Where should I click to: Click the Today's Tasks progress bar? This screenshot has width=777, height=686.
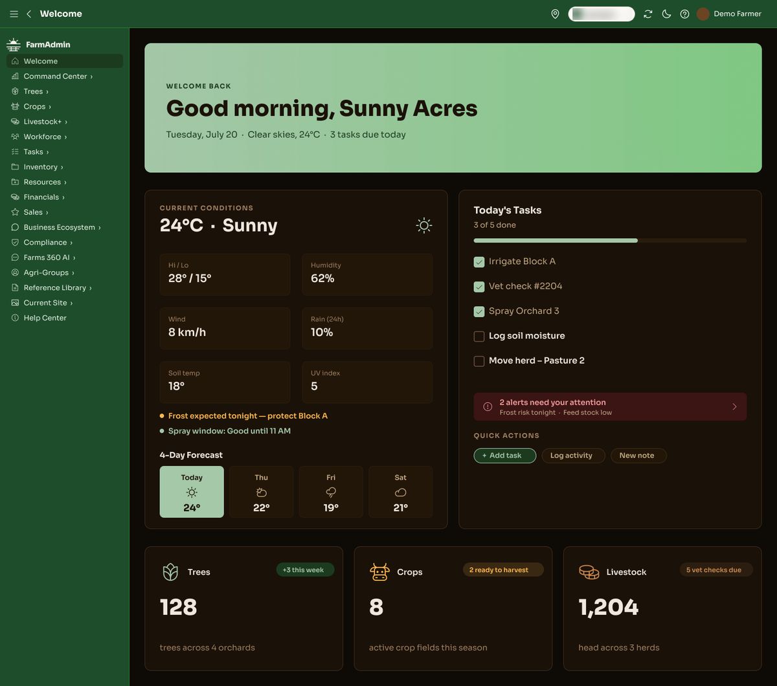(x=610, y=240)
